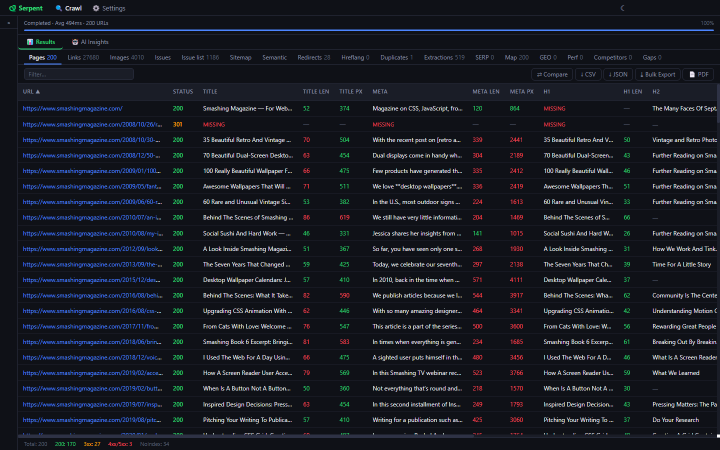The image size is (720, 450).
Task: Show the Sitemap tab
Action: tap(240, 57)
